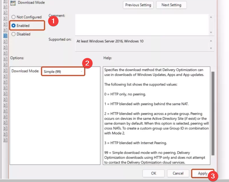Click Comment box scroll up arrow
Screen dimensions: 229x182
tap(211, 17)
